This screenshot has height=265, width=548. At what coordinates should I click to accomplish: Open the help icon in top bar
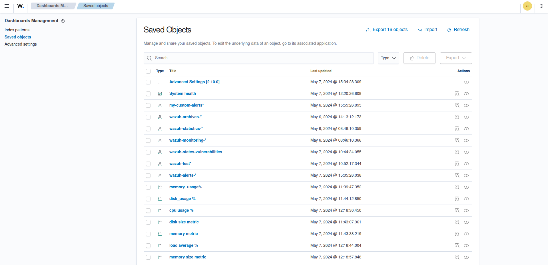pos(541,6)
